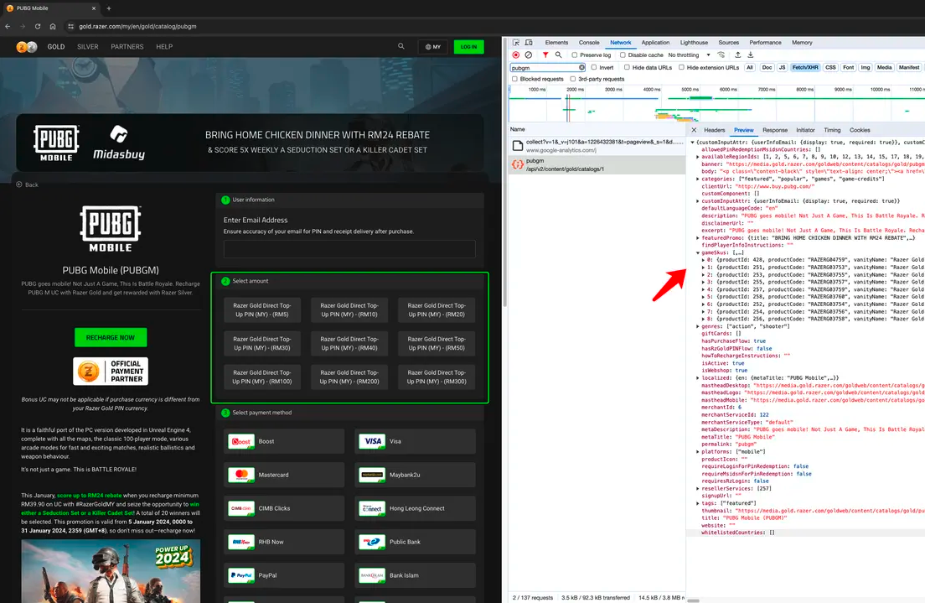Open the MY region selector button
925x603 pixels.
pos(433,47)
